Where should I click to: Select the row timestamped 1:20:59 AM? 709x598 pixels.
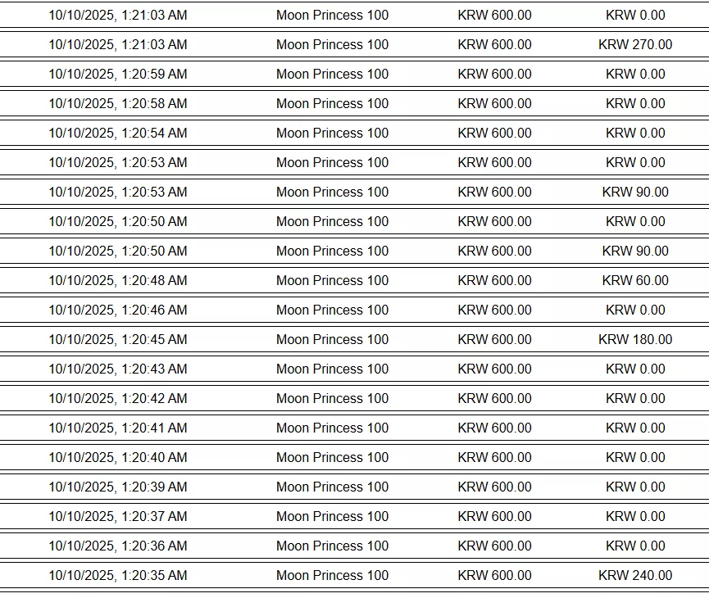coord(354,74)
